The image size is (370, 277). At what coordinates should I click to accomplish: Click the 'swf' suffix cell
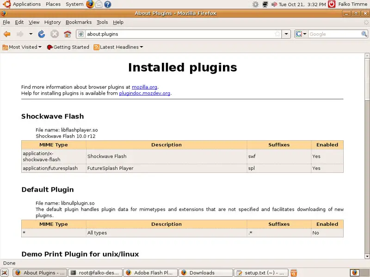tap(279, 157)
